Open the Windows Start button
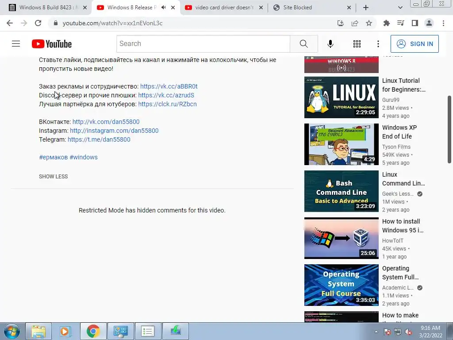Viewport: 453px width, 340px height. tap(12, 331)
